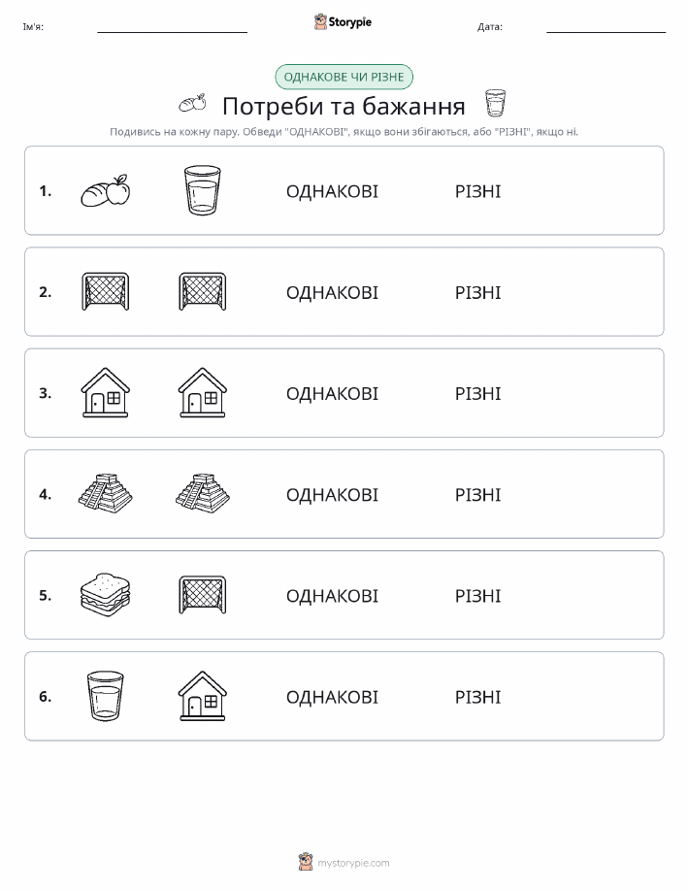
Task: Mark РІЗНІ for row 6
Action: tap(478, 697)
